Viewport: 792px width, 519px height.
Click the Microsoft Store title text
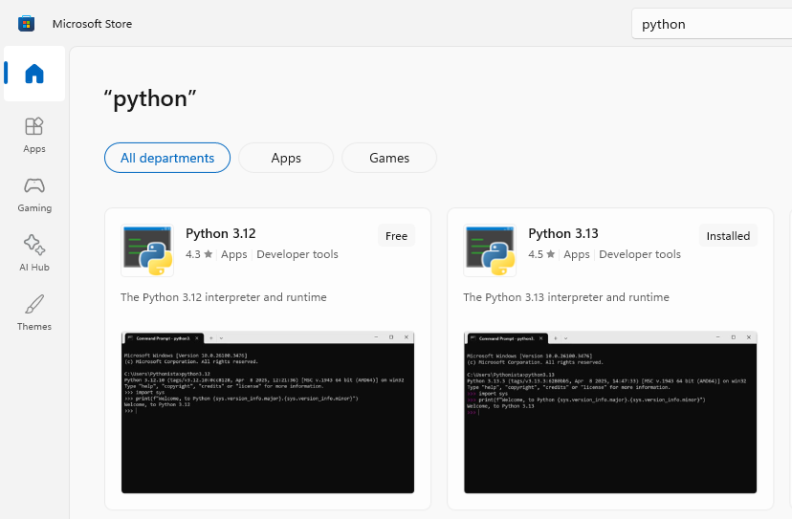tap(93, 24)
